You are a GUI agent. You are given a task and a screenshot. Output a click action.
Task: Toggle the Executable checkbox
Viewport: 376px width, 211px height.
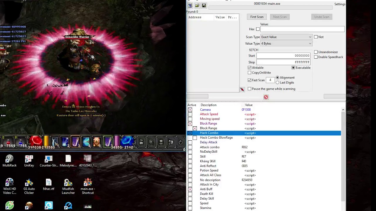(293, 68)
